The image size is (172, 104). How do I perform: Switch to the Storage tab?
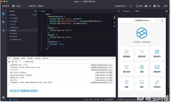coord(30,58)
